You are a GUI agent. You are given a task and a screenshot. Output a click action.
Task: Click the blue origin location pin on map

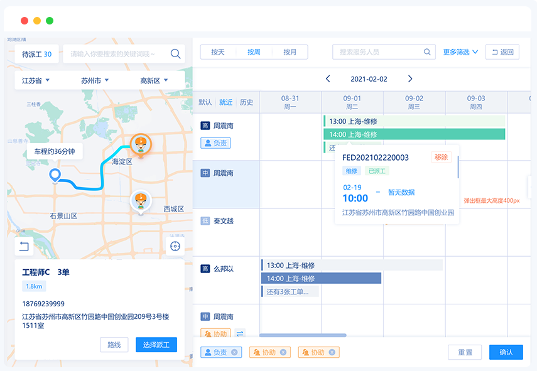coord(55,176)
